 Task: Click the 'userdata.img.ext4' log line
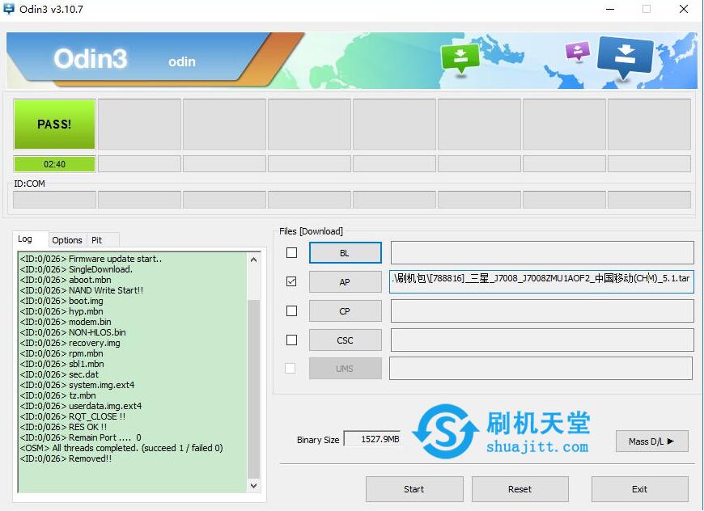tap(81, 406)
